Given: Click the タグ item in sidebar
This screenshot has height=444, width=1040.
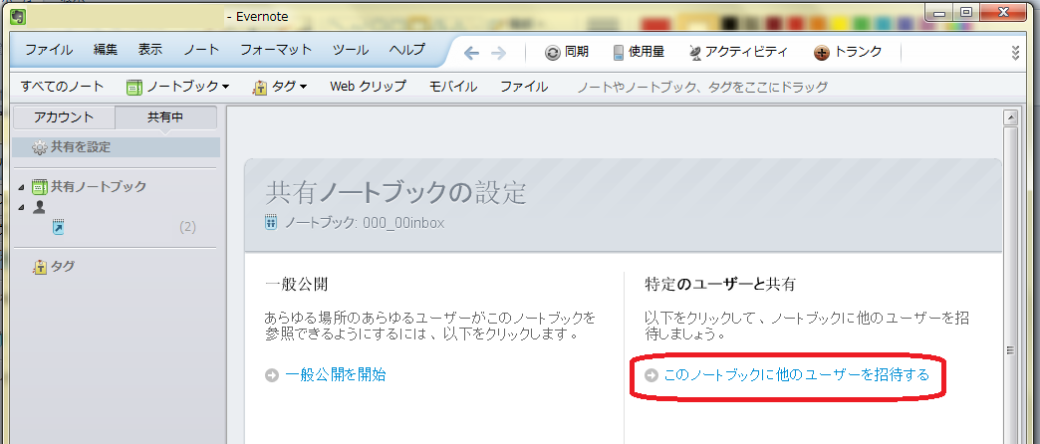Looking at the screenshot, I should point(63,267).
